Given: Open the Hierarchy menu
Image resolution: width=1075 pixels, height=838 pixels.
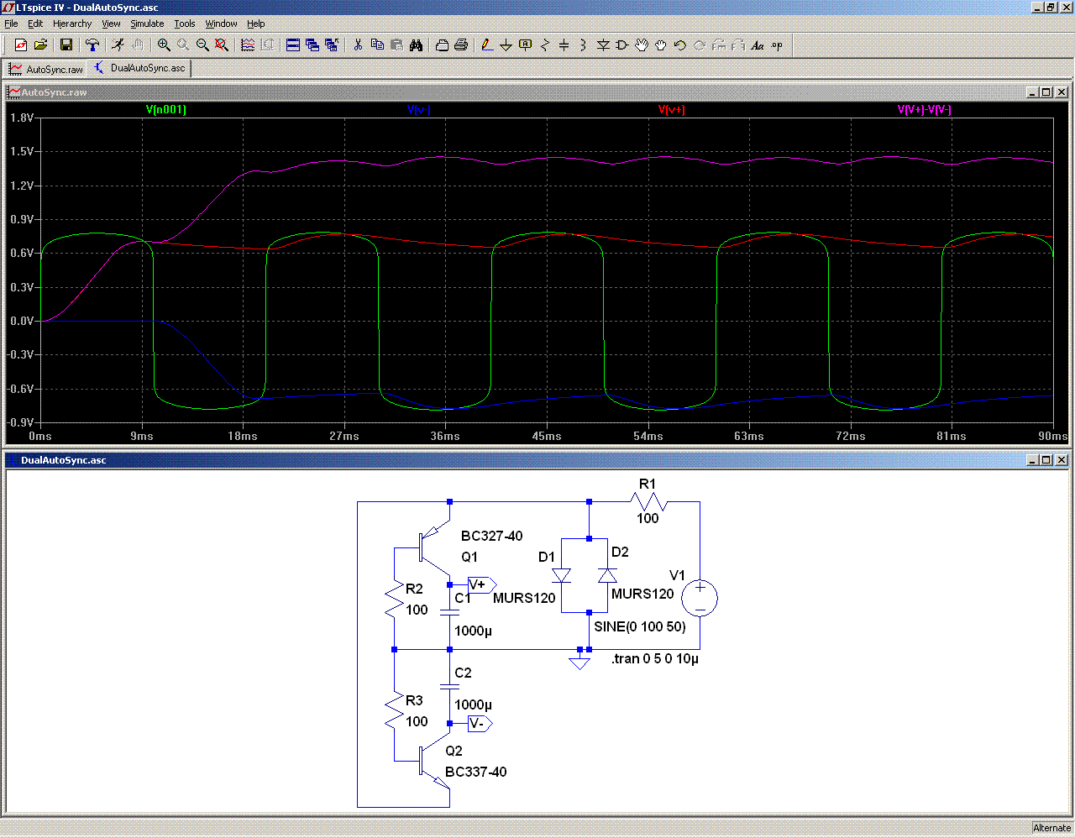Looking at the screenshot, I should click(x=72, y=24).
